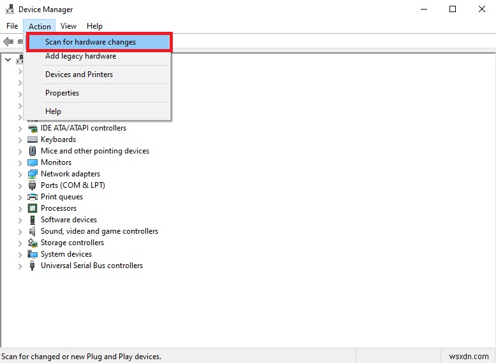Select Universal Serial Bus controllers label
This screenshot has width=496, height=363.
pyautogui.click(x=92, y=266)
